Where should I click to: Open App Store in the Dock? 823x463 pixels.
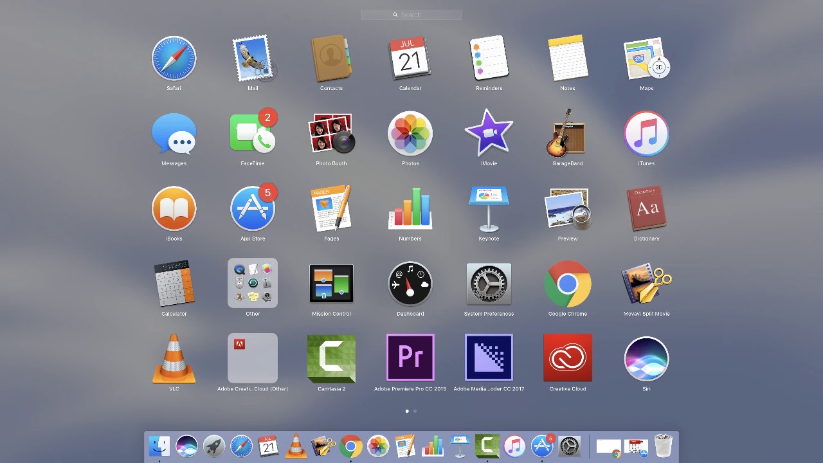542,446
